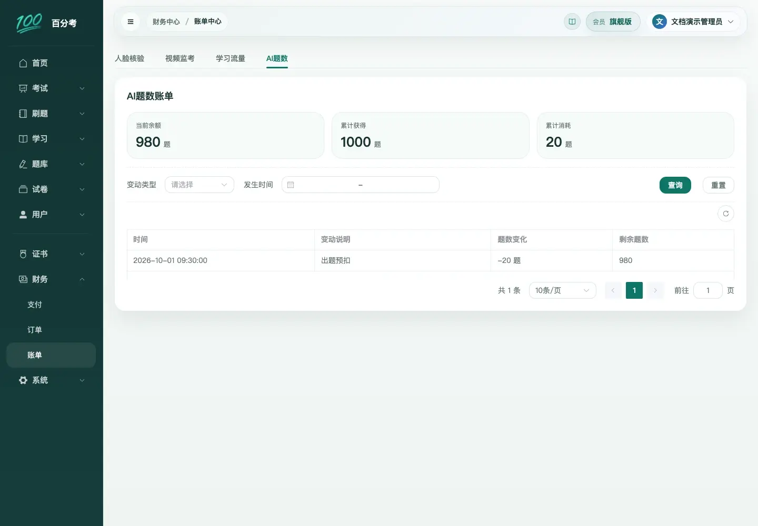
Task: Open the 支付 submenu item
Action: (x=51, y=305)
